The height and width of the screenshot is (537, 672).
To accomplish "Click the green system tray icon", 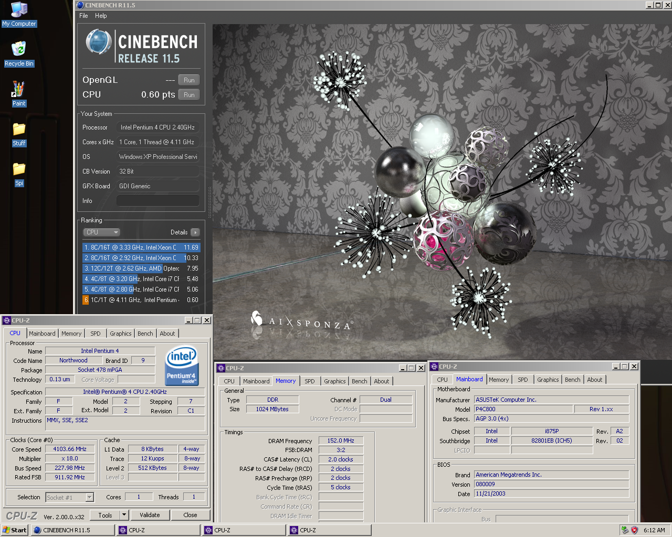I will pyautogui.click(x=625, y=530).
